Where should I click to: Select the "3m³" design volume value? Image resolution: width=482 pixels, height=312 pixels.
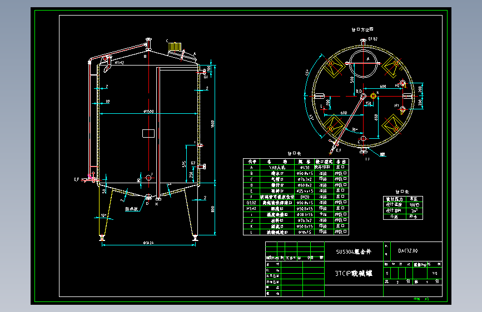(x=414, y=210)
